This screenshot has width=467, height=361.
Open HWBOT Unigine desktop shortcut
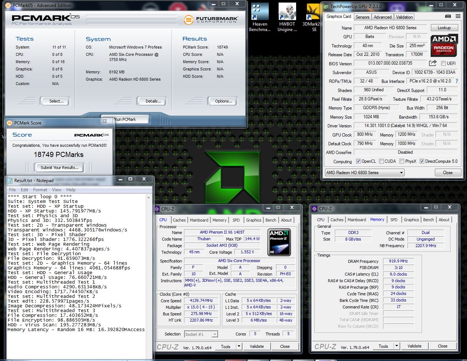(x=287, y=17)
